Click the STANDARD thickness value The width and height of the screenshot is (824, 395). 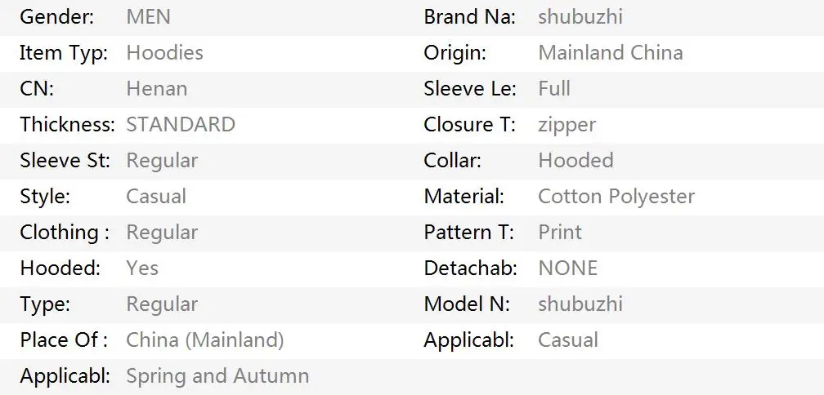(180, 124)
